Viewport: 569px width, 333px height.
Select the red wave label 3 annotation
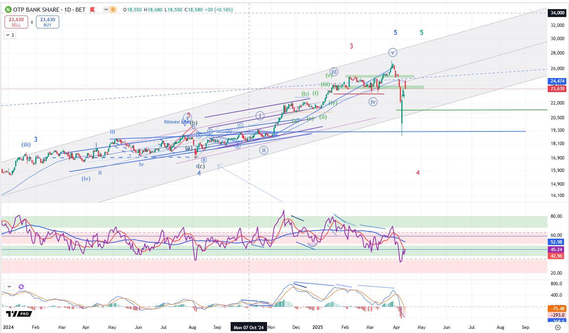point(351,46)
